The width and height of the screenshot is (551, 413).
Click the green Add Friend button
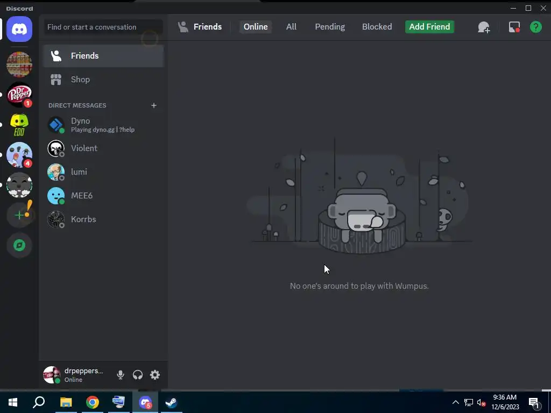(429, 27)
